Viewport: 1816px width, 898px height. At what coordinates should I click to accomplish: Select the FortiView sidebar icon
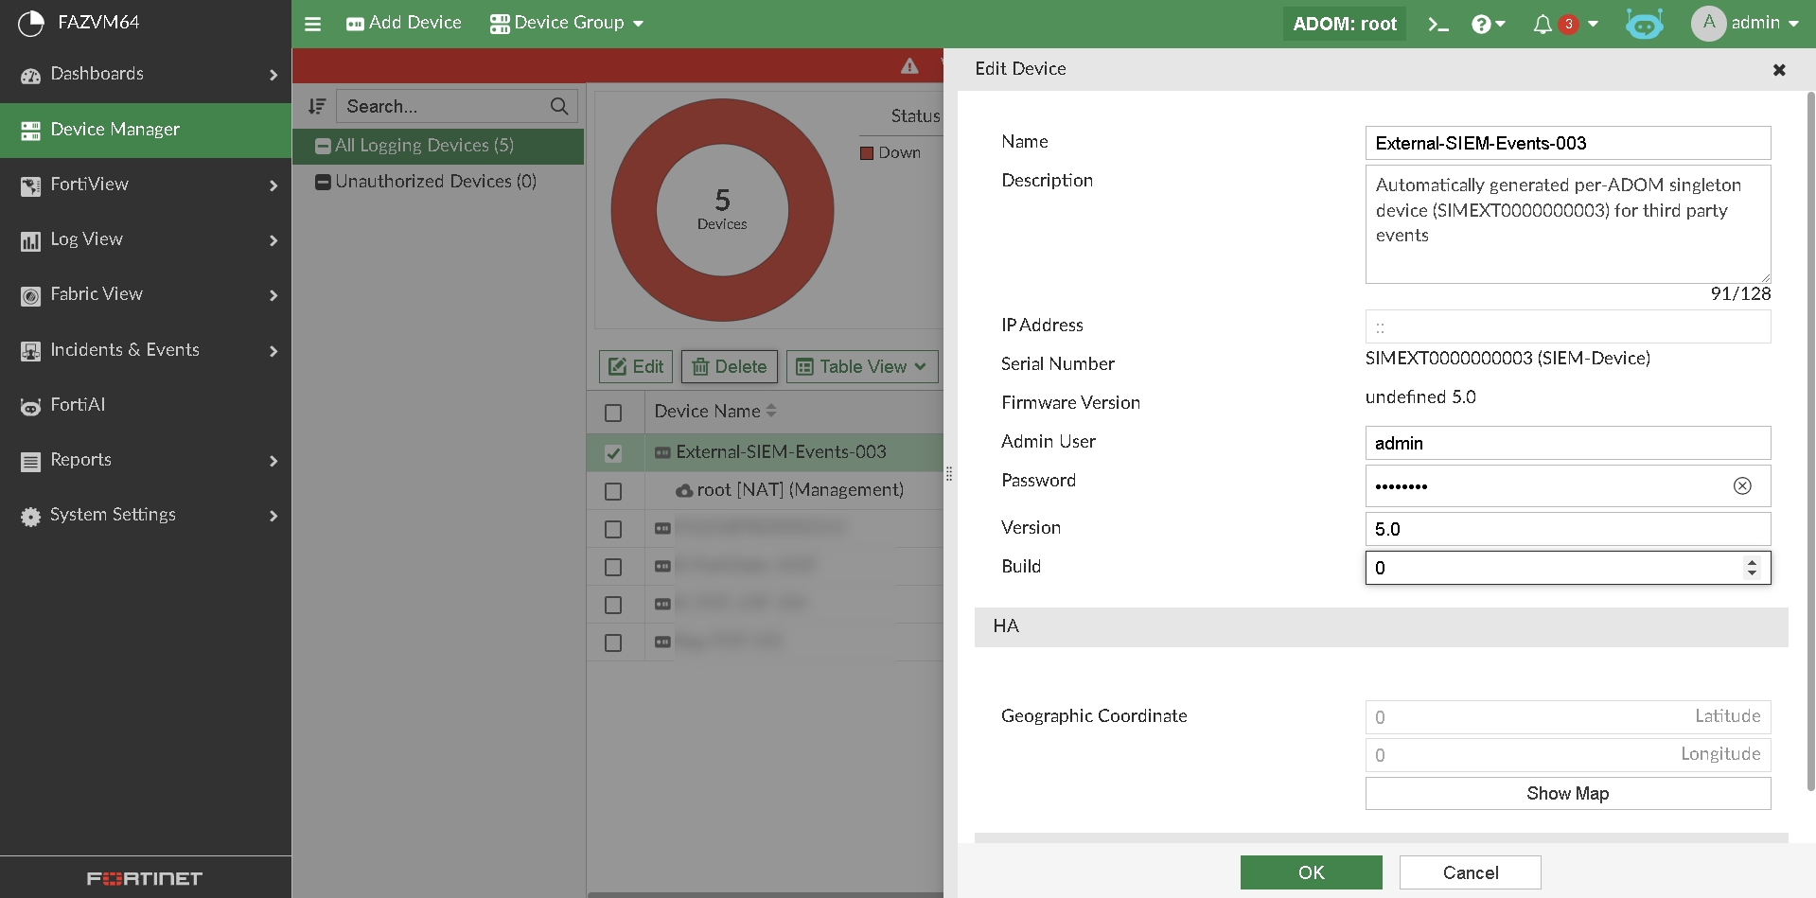[31, 185]
